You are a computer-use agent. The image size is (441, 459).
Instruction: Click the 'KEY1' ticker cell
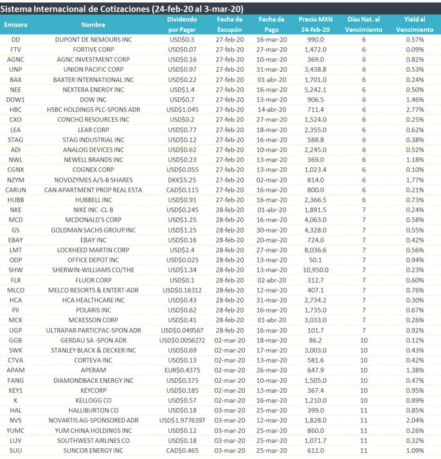16,390
